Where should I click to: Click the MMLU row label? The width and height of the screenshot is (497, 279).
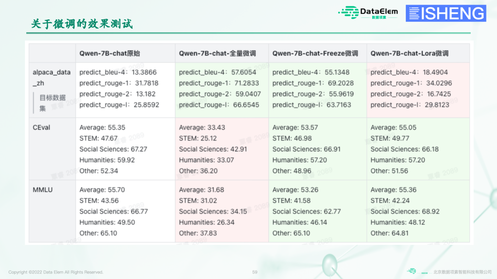[x=42, y=190]
